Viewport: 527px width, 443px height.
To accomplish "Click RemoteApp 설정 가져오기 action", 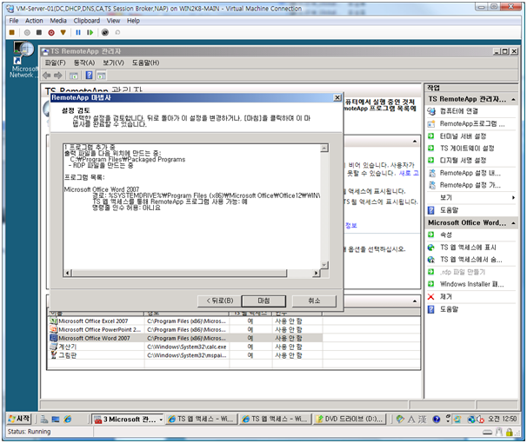I will 472,185.
